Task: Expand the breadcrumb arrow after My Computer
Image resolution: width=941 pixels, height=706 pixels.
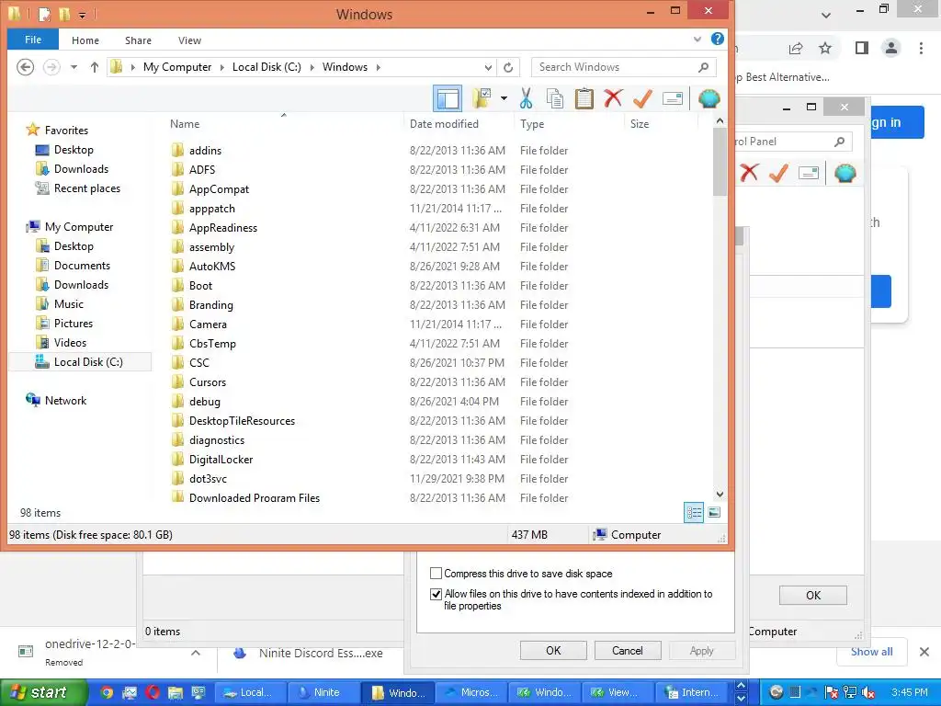Action: tap(221, 67)
